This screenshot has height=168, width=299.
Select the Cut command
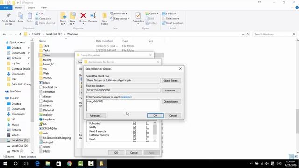[39, 14]
